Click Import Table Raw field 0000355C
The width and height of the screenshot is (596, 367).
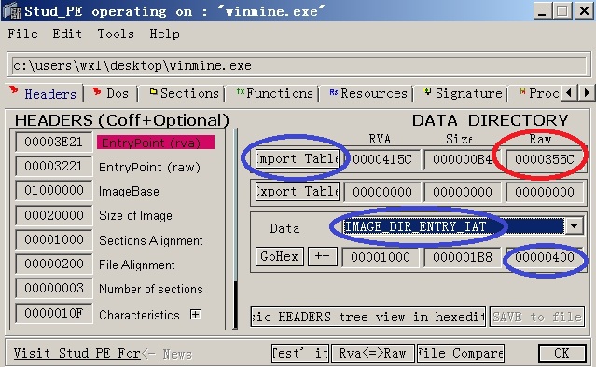click(x=545, y=159)
